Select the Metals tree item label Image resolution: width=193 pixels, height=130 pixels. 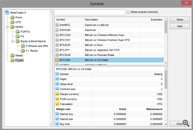19,56
